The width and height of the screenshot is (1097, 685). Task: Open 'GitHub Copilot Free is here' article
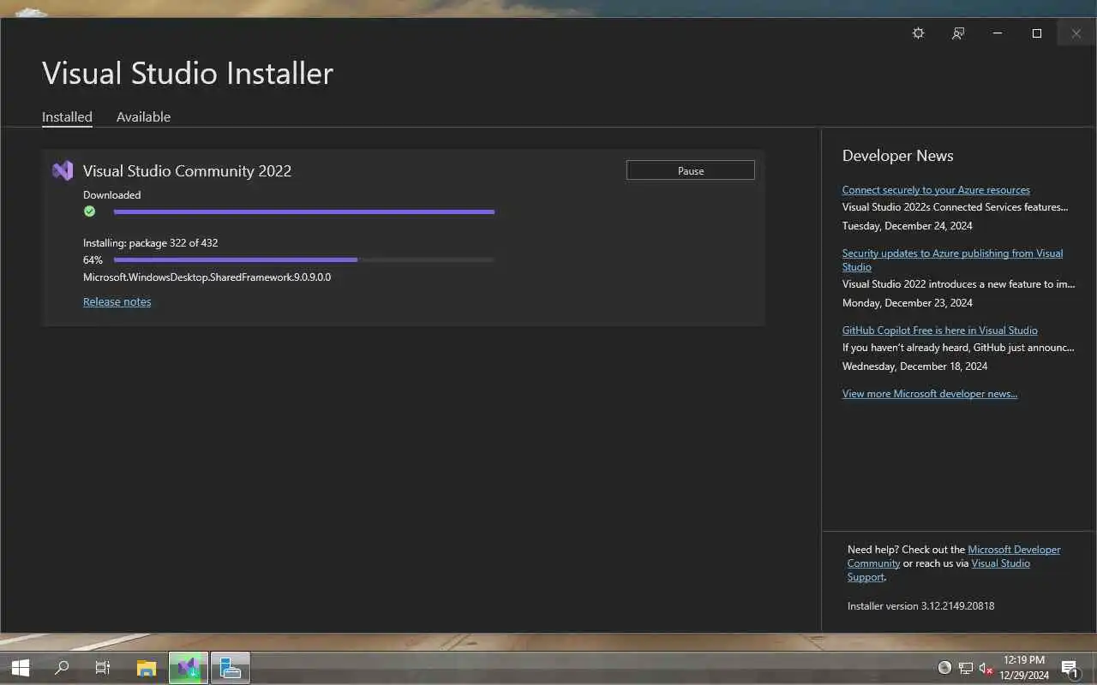pos(939,331)
